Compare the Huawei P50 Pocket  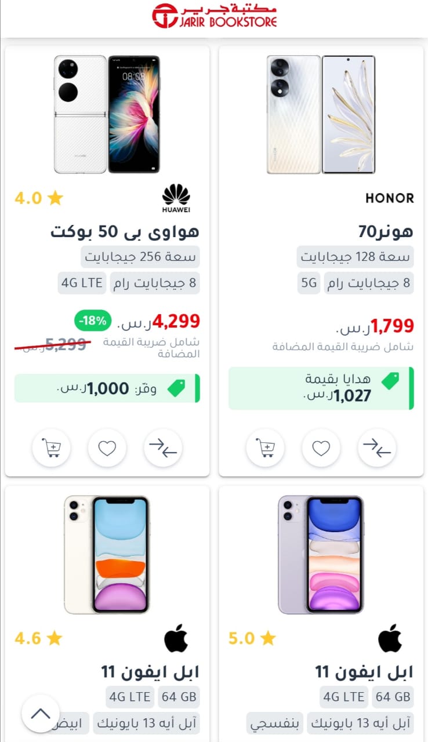[x=163, y=448]
